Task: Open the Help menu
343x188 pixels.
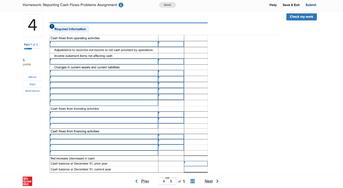Action: pyautogui.click(x=273, y=5)
